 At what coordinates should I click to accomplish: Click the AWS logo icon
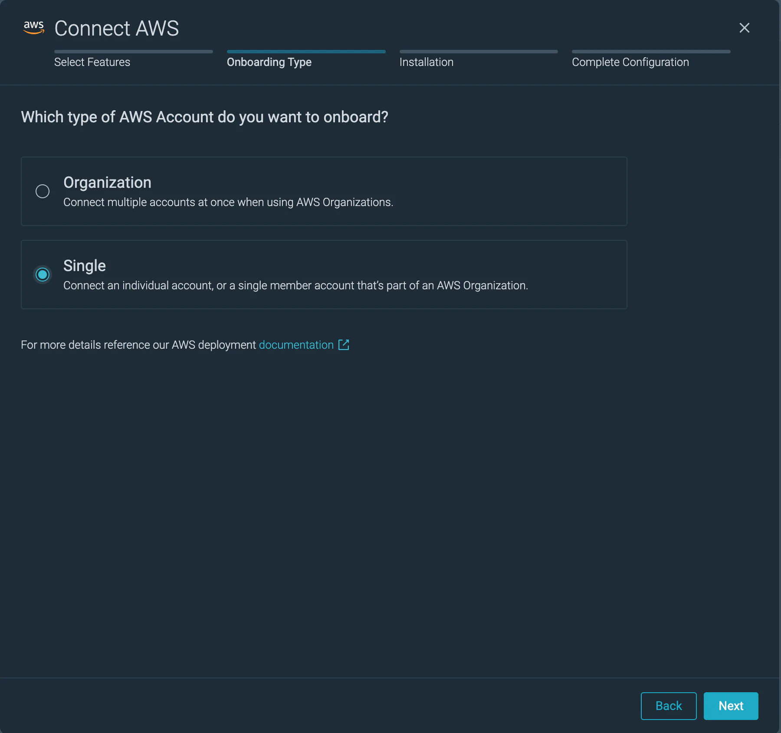point(34,27)
